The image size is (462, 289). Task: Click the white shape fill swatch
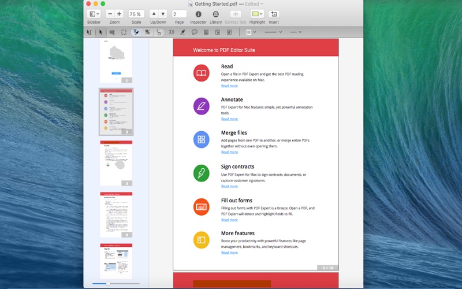click(x=249, y=32)
